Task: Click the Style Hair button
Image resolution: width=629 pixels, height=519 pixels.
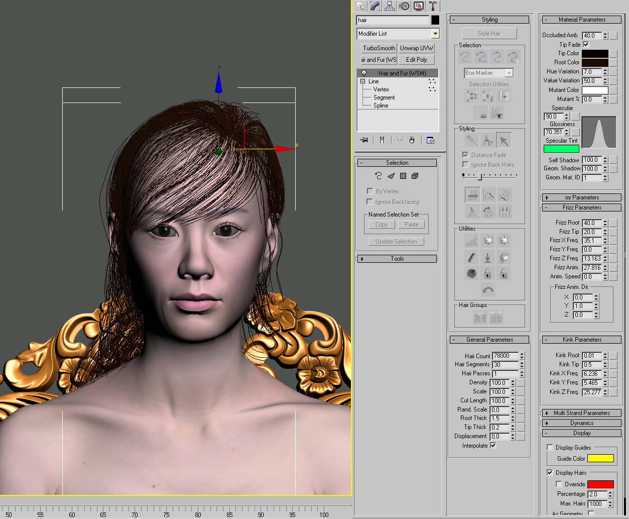Action: (x=489, y=34)
